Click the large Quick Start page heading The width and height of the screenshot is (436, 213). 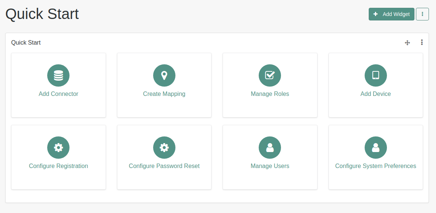click(x=42, y=14)
